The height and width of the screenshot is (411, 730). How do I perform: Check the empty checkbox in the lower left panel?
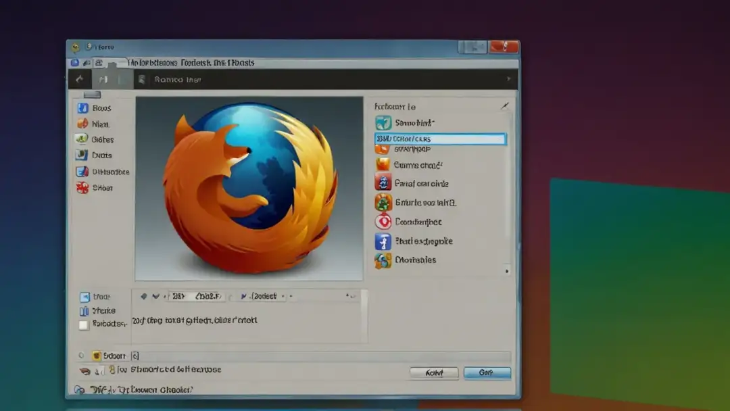click(83, 325)
